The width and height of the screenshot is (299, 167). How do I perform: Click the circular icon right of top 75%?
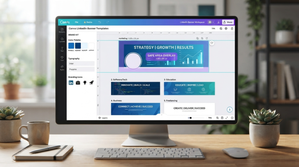click(221, 28)
